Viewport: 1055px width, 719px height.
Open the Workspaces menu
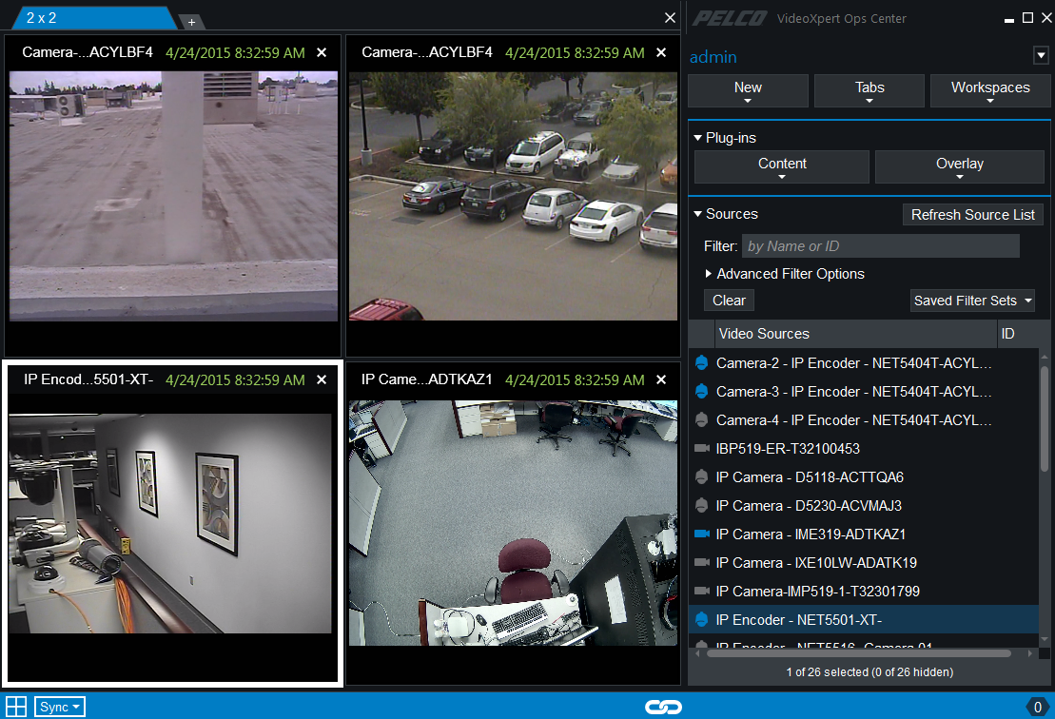tap(990, 89)
